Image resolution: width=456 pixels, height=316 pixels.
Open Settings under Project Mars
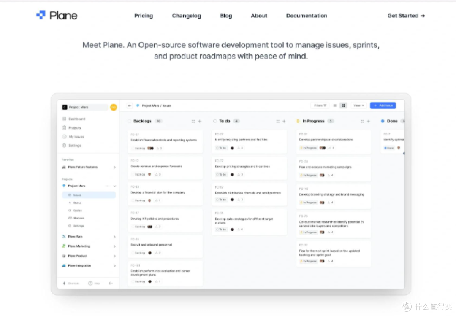coord(76,226)
